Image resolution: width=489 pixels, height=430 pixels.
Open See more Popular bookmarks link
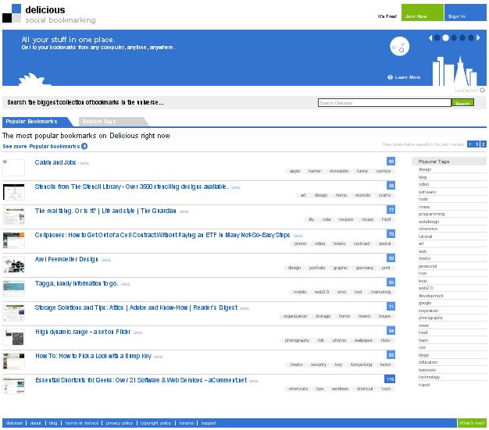coord(41,147)
